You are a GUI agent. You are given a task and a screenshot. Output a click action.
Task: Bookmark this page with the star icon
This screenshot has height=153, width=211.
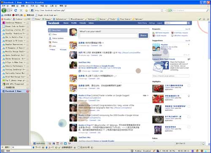162,11
